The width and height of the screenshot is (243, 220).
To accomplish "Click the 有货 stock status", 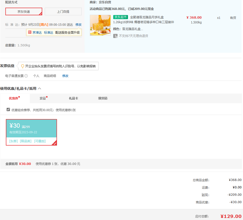I will [x=233, y=18].
